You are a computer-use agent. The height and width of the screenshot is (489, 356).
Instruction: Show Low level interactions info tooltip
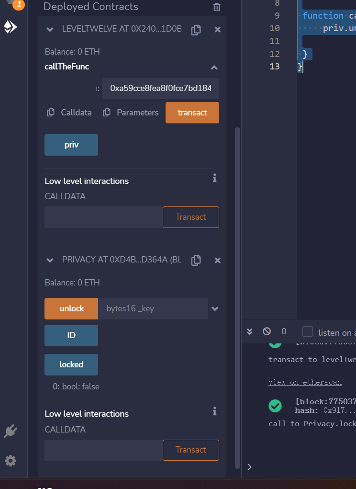214,178
